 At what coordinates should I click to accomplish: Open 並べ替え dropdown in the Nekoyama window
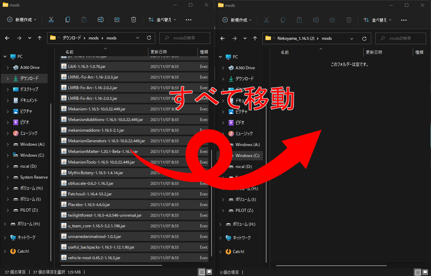(x=377, y=20)
